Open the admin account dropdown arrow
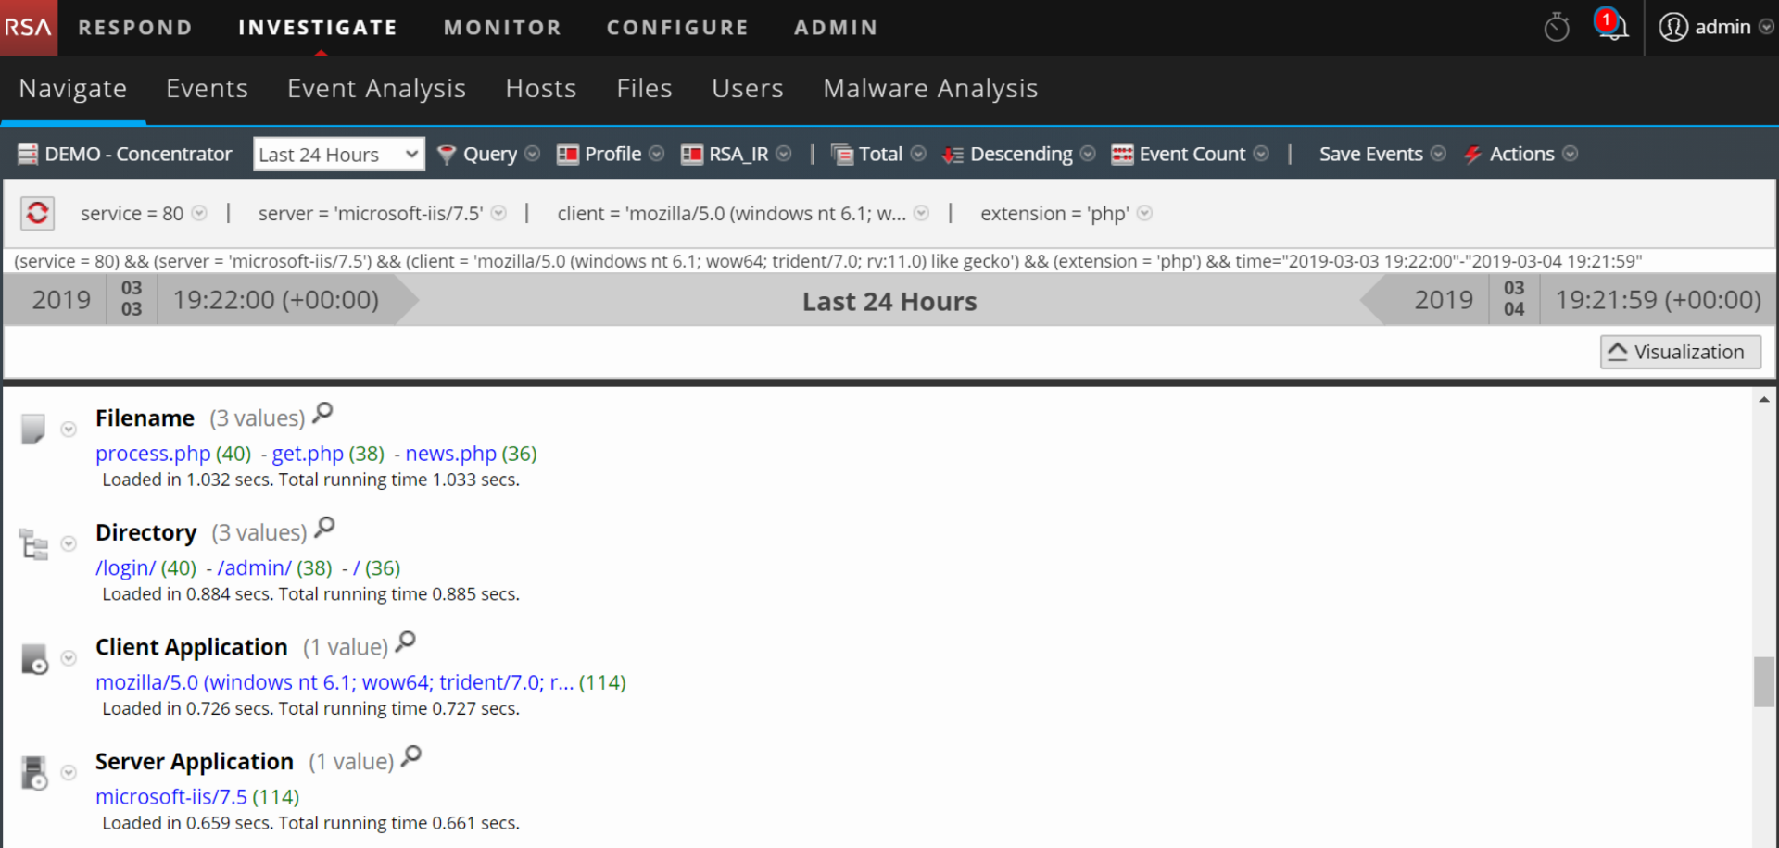Image resolution: width=1779 pixels, height=848 pixels. click(x=1766, y=27)
